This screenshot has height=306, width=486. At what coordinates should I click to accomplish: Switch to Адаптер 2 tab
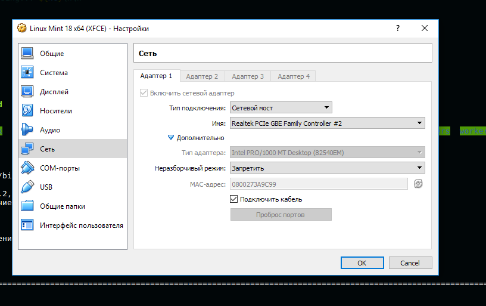[202, 76]
